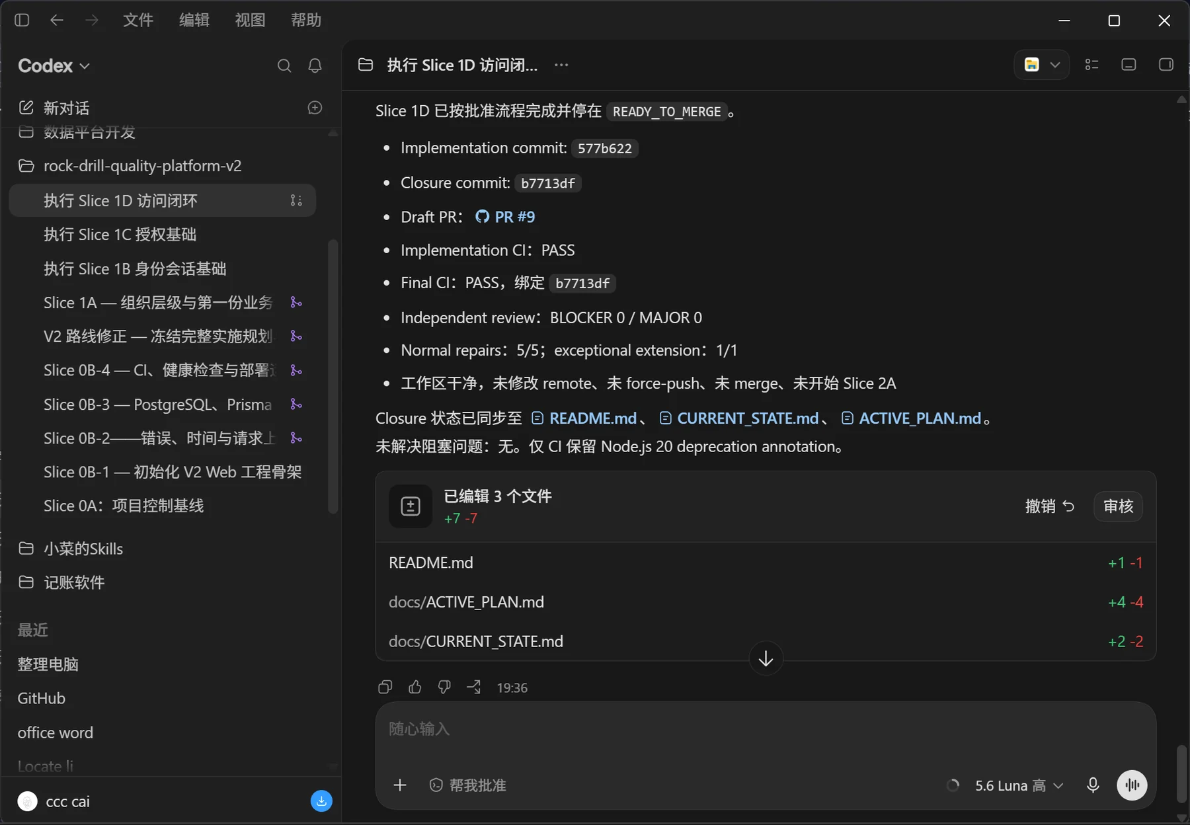The image size is (1190, 825).
Task: Click the folder icon beside the thread title
Action: click(x=366, y=65)
